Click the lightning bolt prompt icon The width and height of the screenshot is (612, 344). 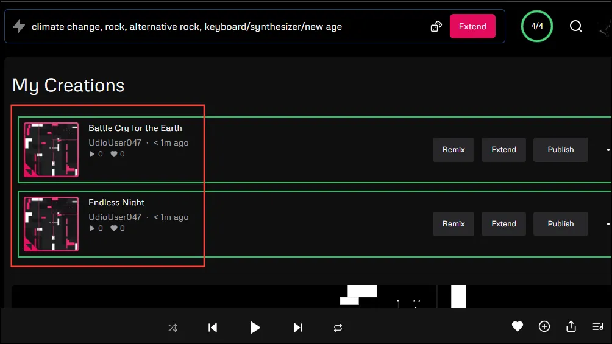point(19,26)
